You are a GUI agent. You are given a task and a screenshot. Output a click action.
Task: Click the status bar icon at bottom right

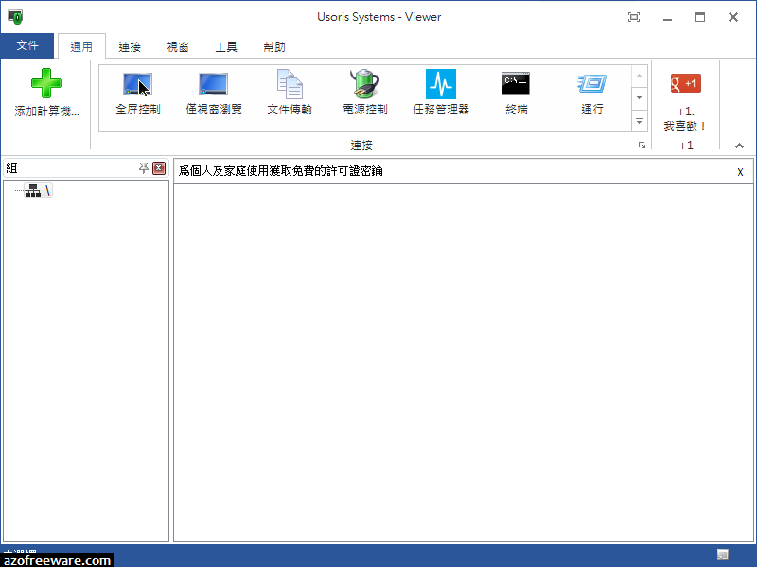click(x=722, y=555)
